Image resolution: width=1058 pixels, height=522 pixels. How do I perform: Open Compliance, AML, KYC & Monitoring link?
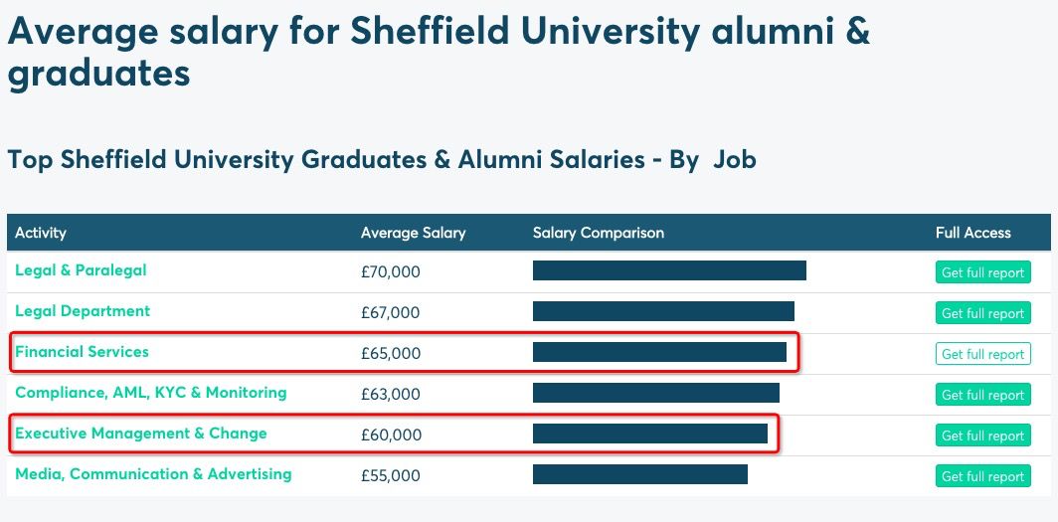pyautogui.click(x=150, y=393)
